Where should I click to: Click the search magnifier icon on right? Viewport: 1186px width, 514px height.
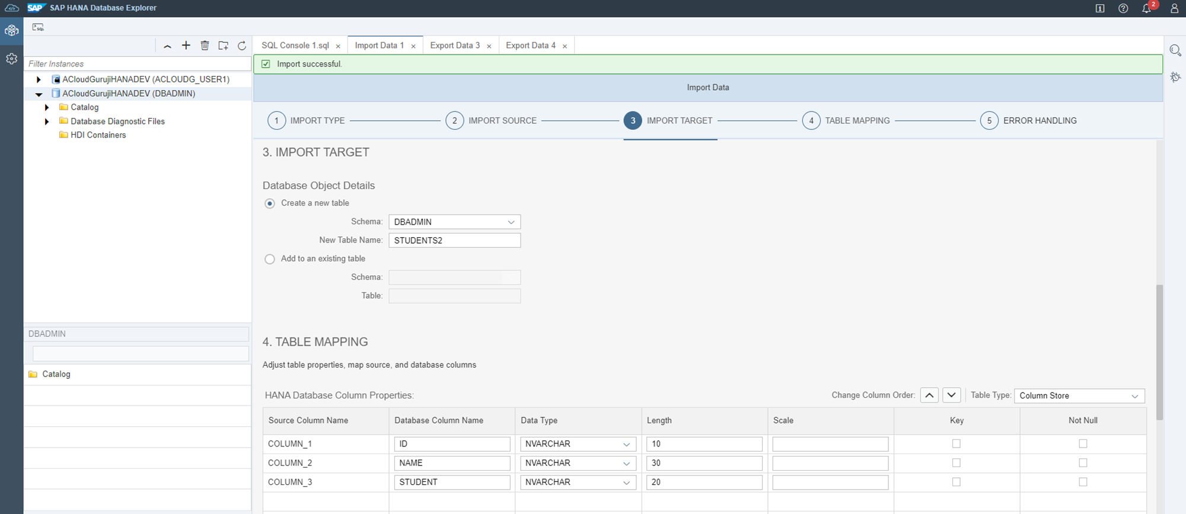click(x=1175, y=50)
